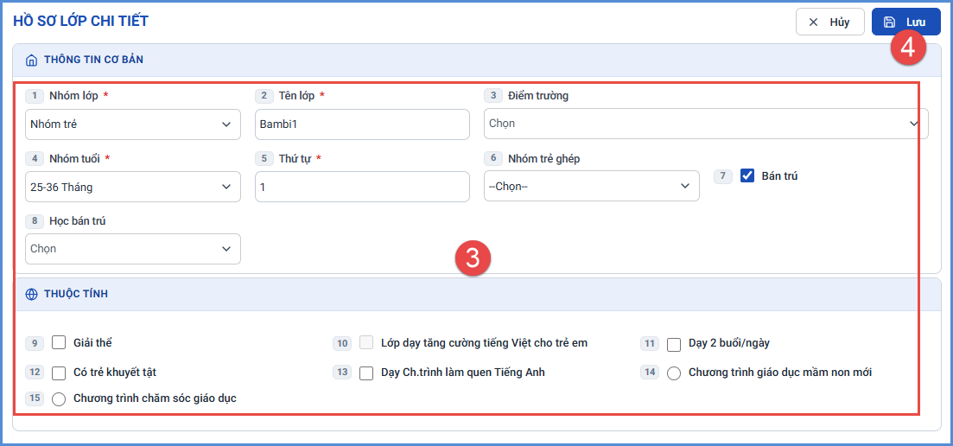Click the Nhóm trẻ ghép field label
This screenshot has width=953, height=446.
click(544, 158)
